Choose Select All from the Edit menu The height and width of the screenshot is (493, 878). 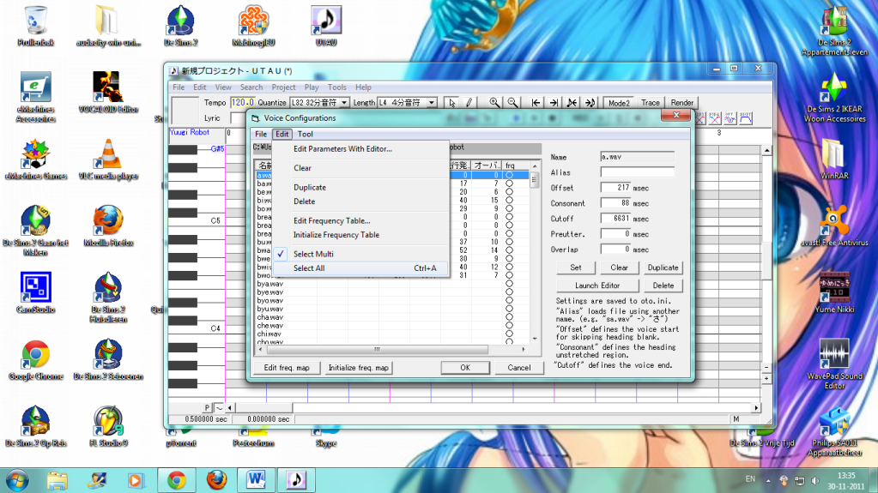(x=309, y=268)
